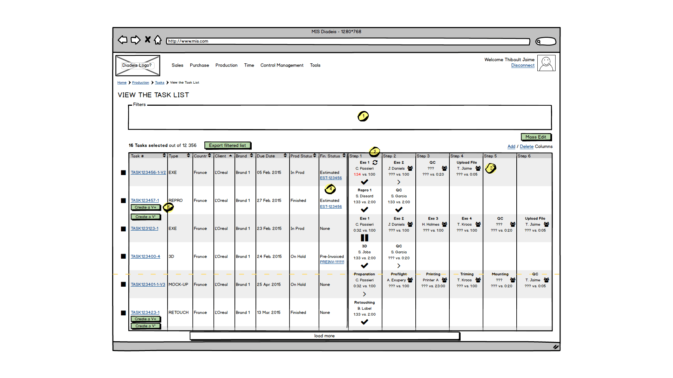Click group icon beside J. Daniels first row

tap(410, 168)
